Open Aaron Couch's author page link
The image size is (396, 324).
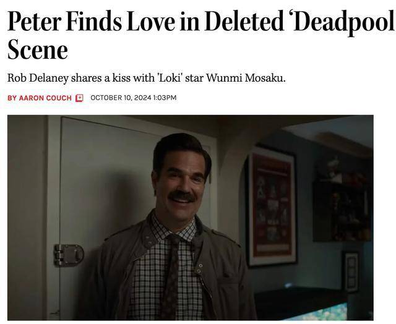coord(45,98)
